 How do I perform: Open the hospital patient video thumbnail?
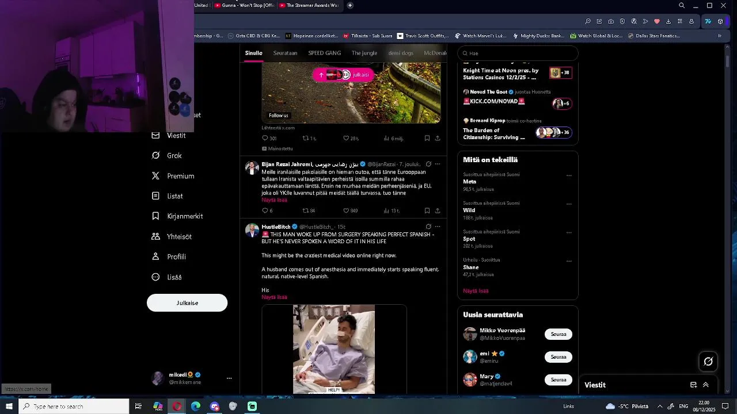click(x=334, y=349)
